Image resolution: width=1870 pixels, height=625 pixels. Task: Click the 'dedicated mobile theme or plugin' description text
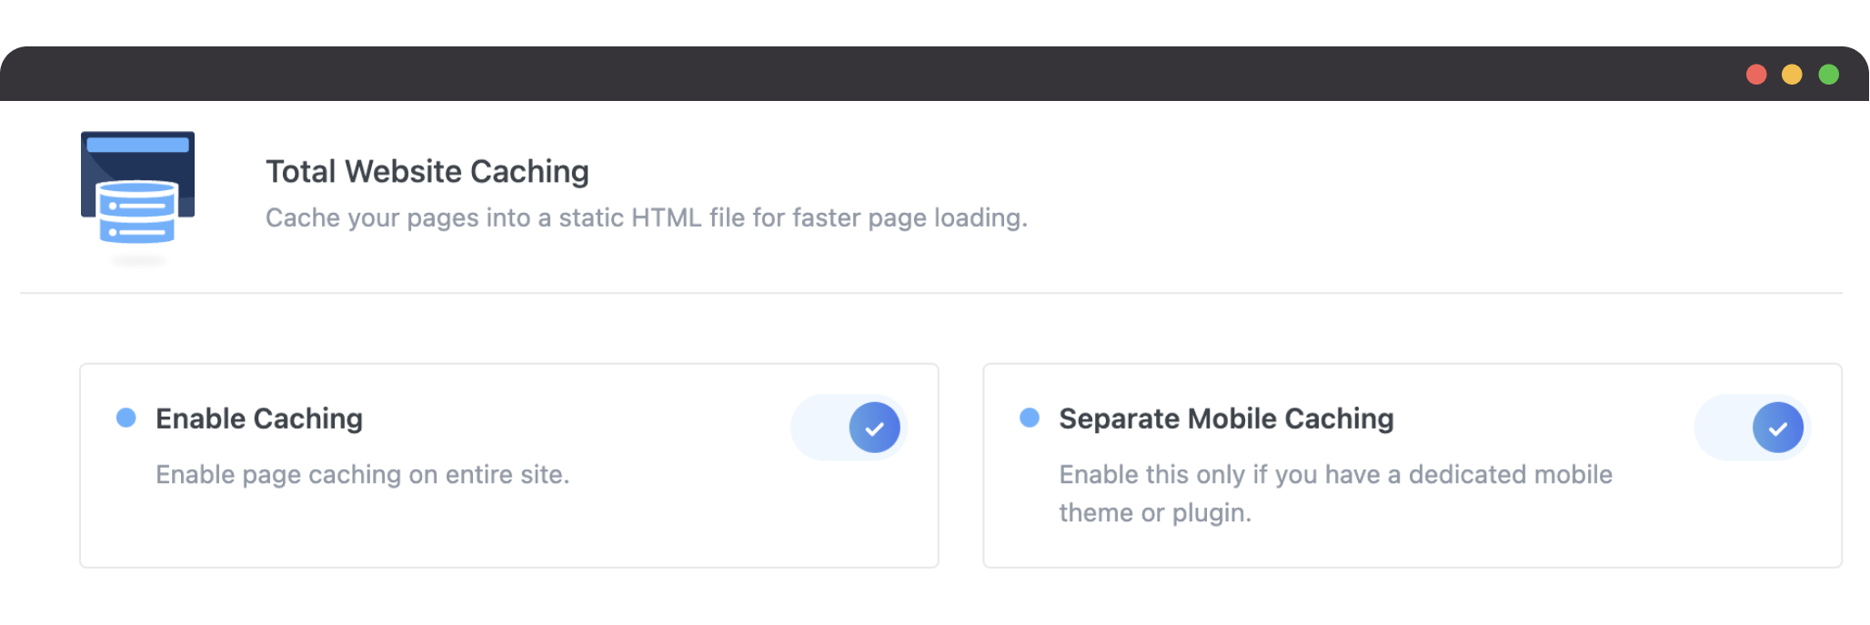(x=1335, y=494)
